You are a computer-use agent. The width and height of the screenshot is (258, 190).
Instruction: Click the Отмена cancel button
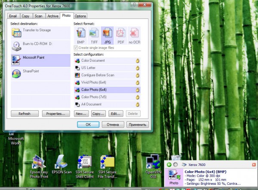tap(113, 124)
